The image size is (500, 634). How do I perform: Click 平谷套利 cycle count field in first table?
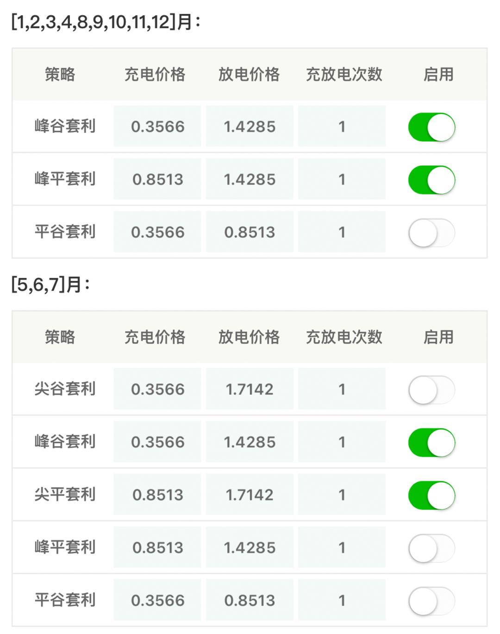click(x=342, y=232)
